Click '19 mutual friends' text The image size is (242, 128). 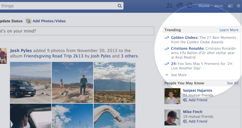[198, 116]
